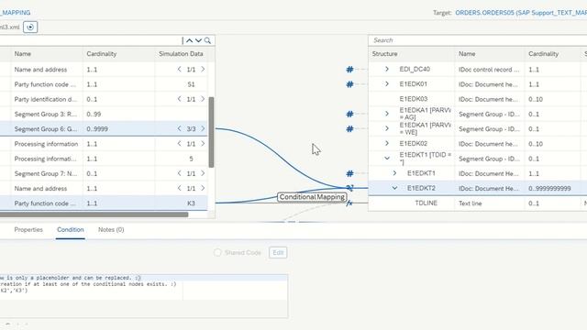Viewport: 587px width, 330px height.
Task: Show next simulation data for Processing information 1/1
Action: pyautogui.click(x=203, y=144)
